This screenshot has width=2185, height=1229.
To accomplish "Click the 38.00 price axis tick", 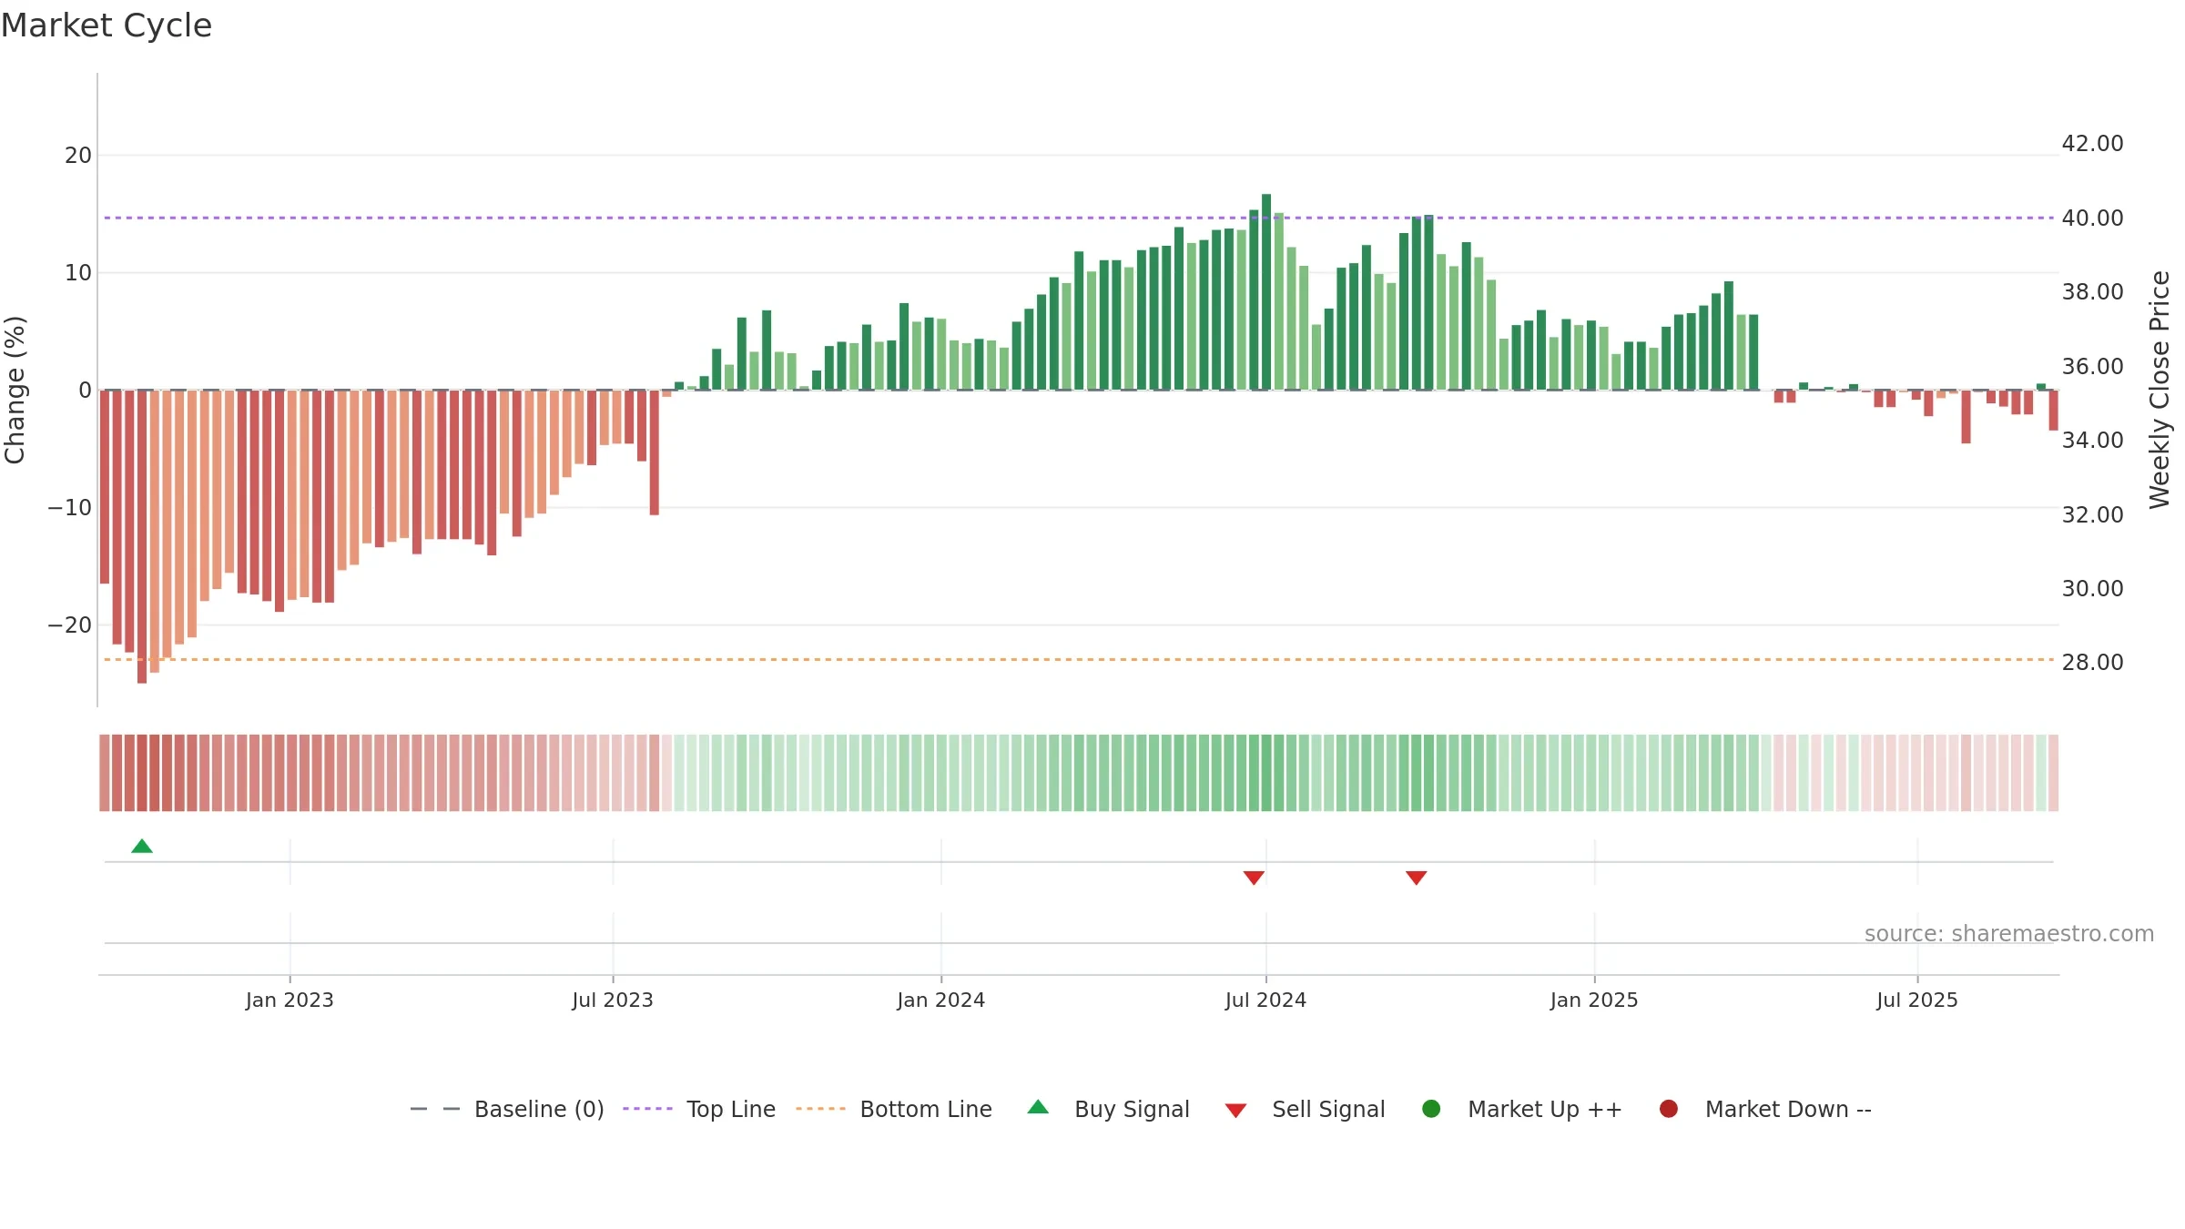I will click(x=2092, y=292).
